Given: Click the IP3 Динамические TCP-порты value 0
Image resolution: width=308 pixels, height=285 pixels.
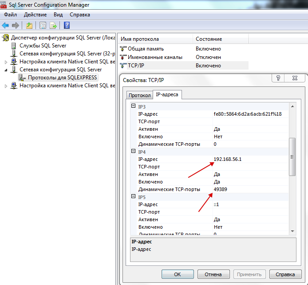Looking at the screenshot, I should pyautogui.click(x=215, y=144).
